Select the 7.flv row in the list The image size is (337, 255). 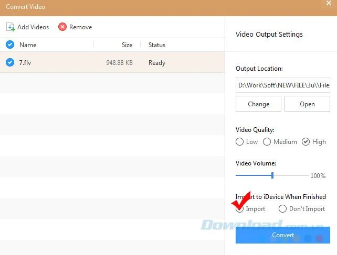(112, 62)
